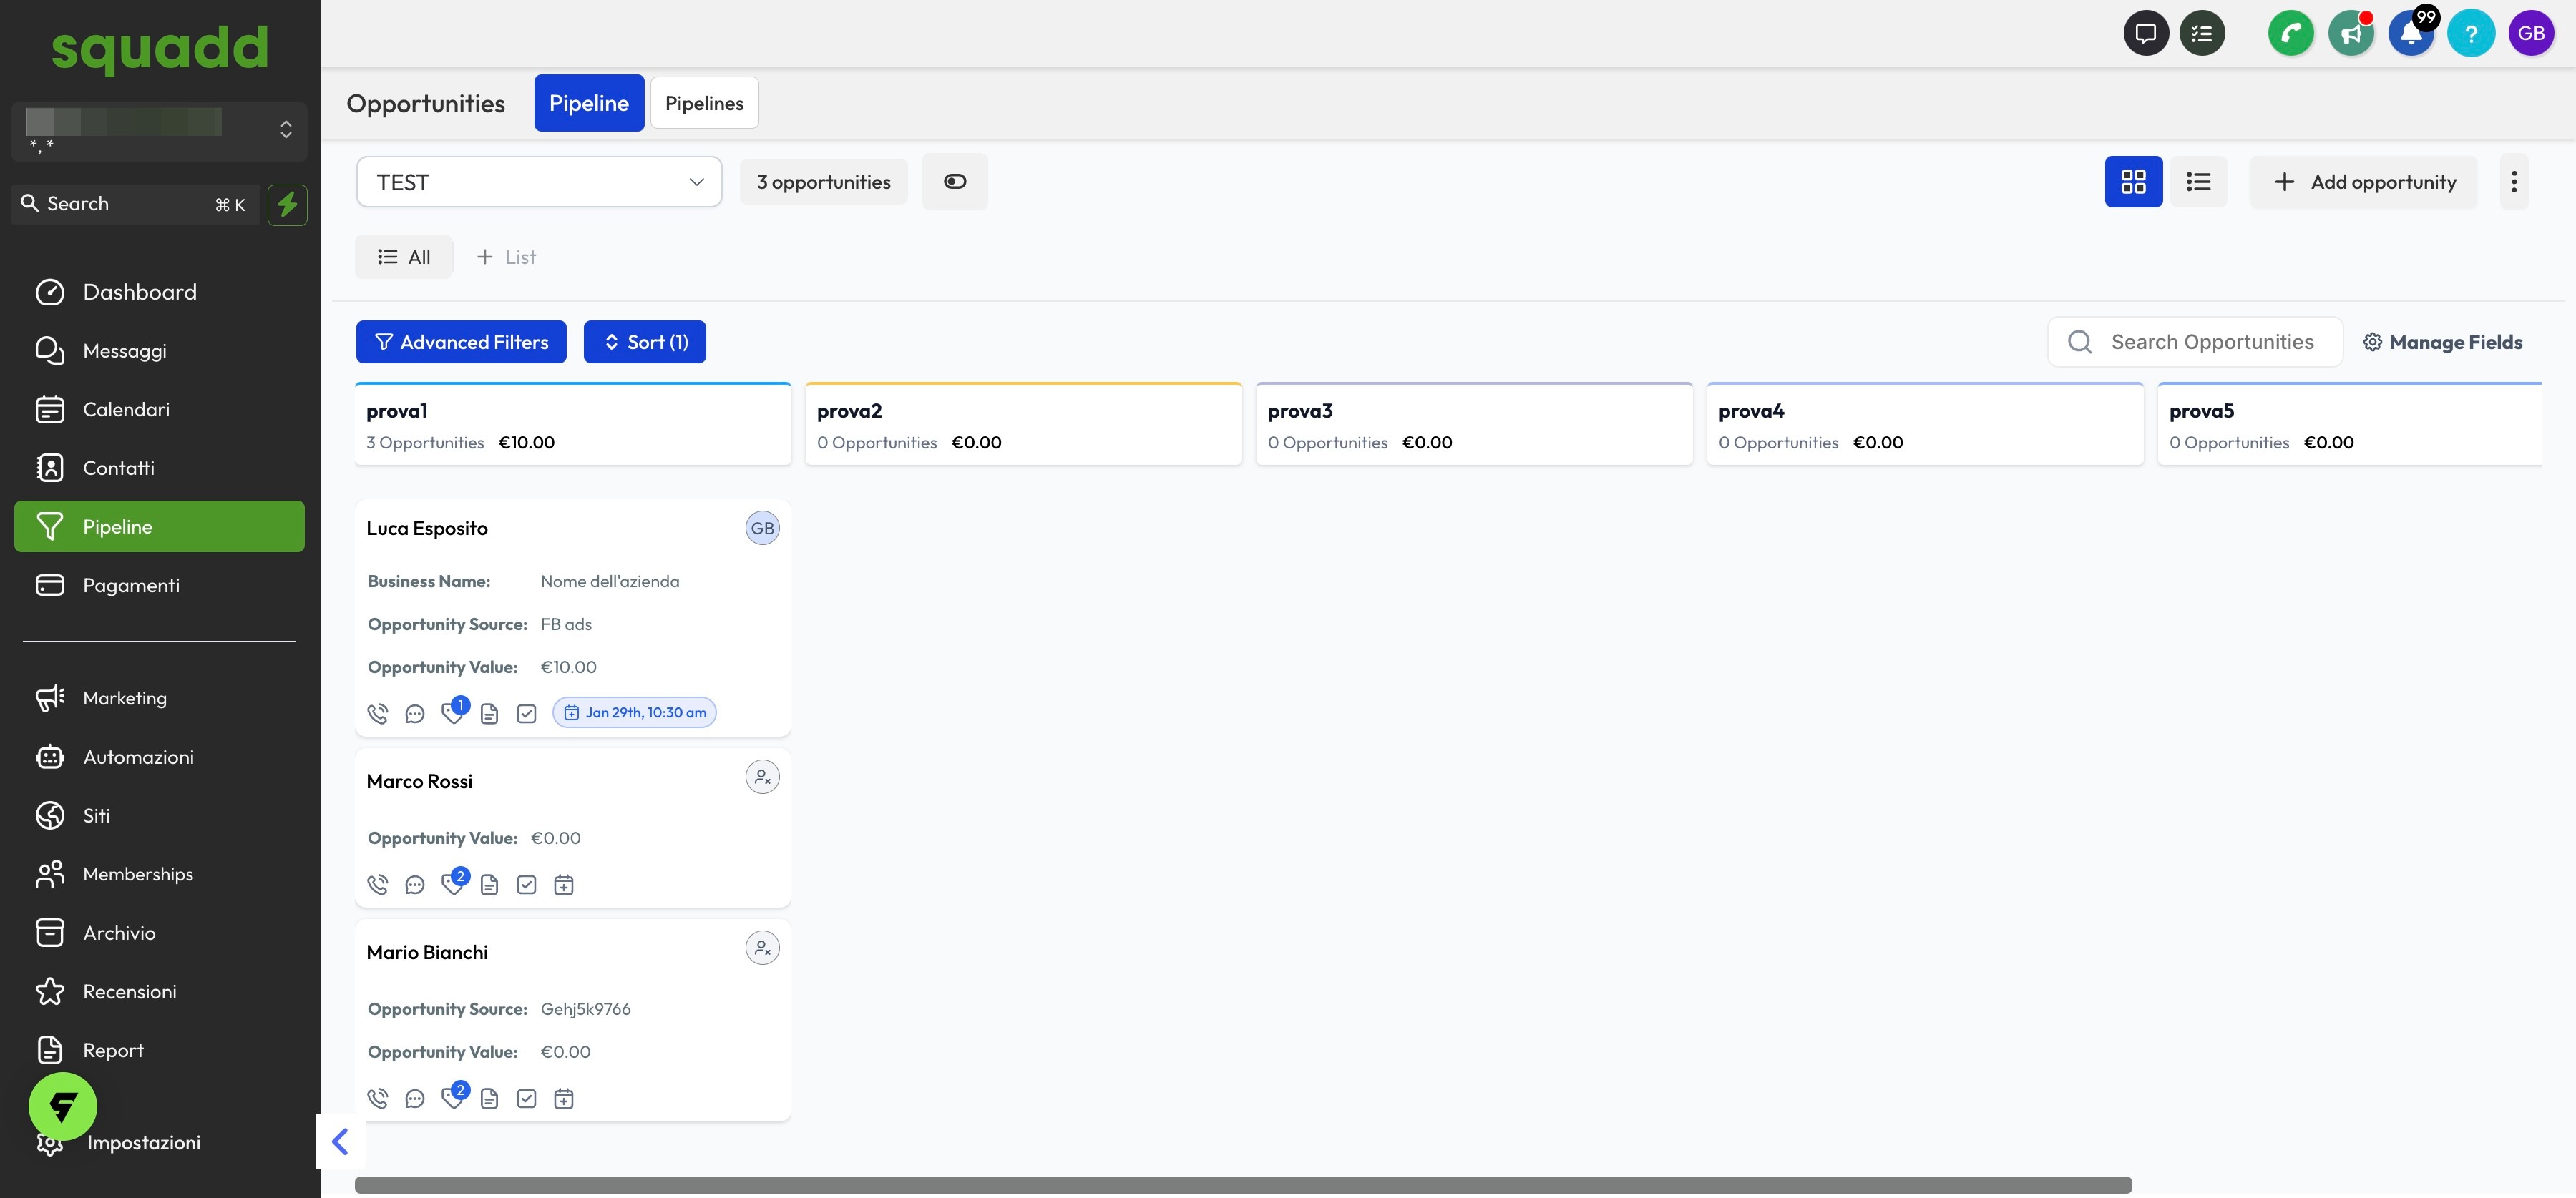This screenshot has width=2576, height=1198.
Task: Click the Search Opportunities input field
Action: pyautogui.click(x=2211, y=343)
